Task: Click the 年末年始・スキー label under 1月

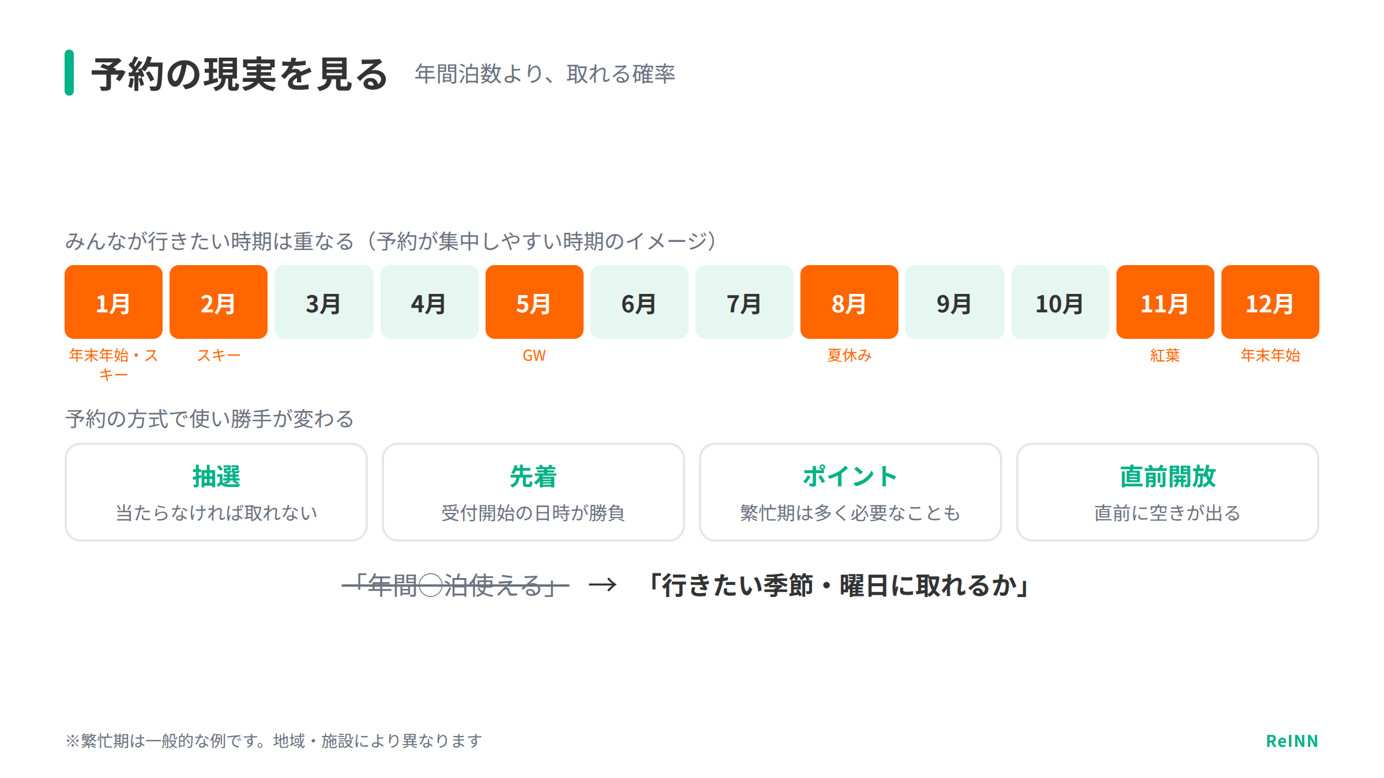Action: point(114,365)
